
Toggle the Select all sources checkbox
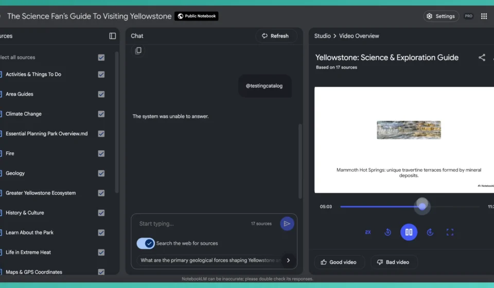point(101,57)
